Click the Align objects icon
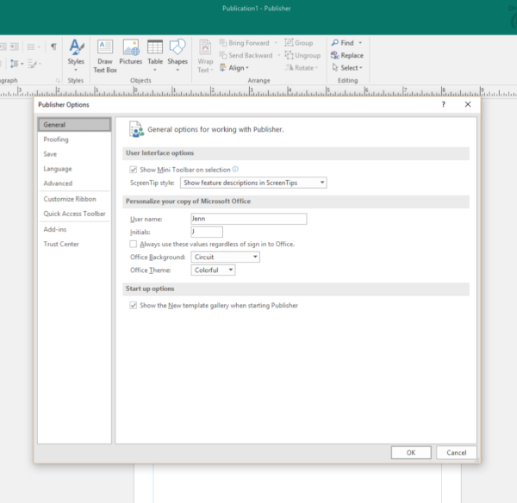Image resolution: width=517 pixels, height=503 pixels. (x=223, y=68)
